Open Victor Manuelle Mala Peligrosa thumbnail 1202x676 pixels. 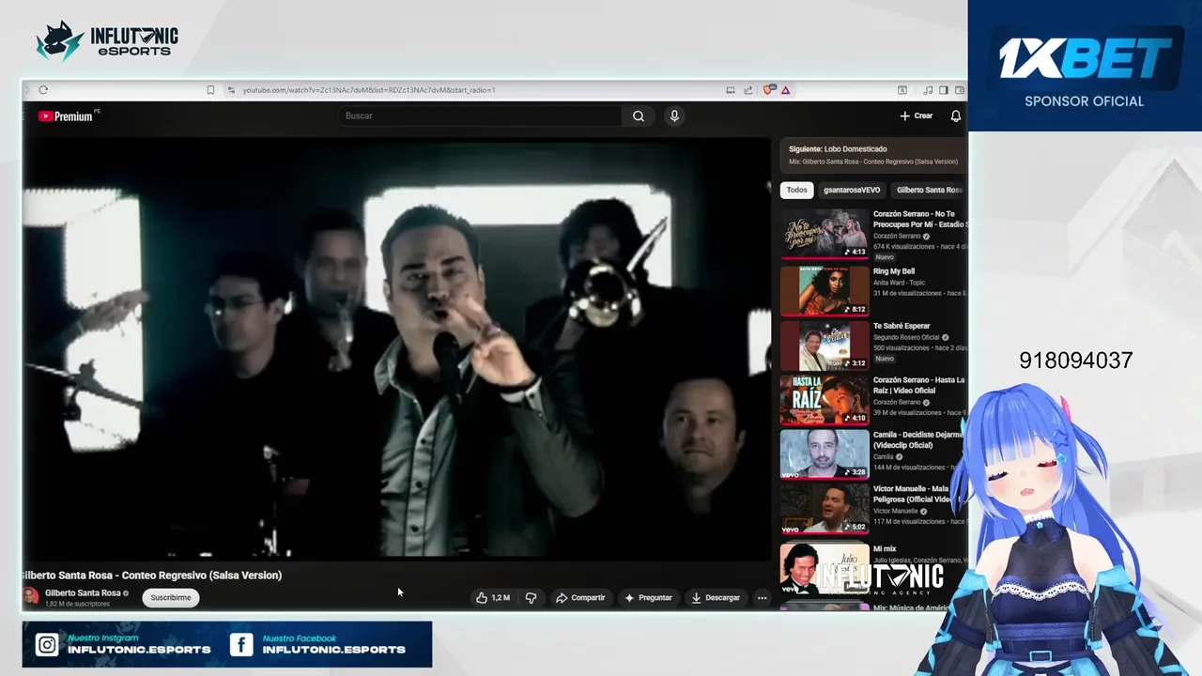pos(824,509)
